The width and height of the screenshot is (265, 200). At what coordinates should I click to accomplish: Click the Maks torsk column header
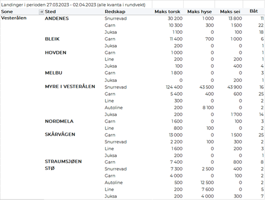point(167,12)
